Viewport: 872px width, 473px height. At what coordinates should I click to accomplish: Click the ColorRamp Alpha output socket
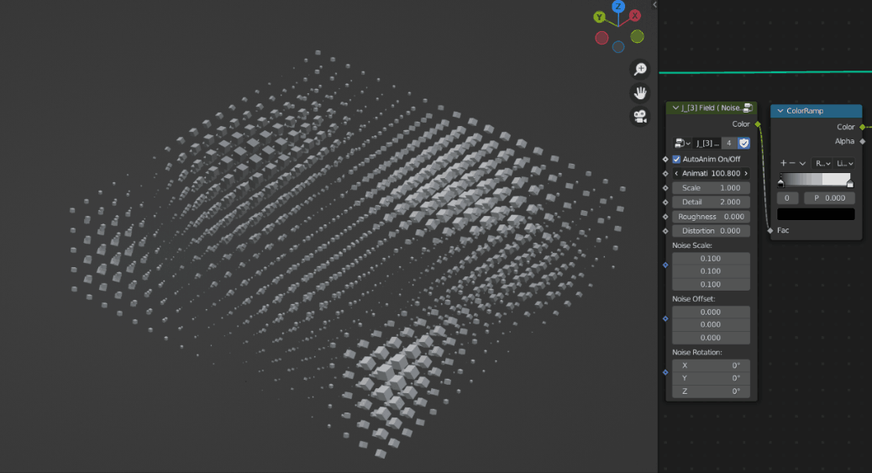point(863,141)
